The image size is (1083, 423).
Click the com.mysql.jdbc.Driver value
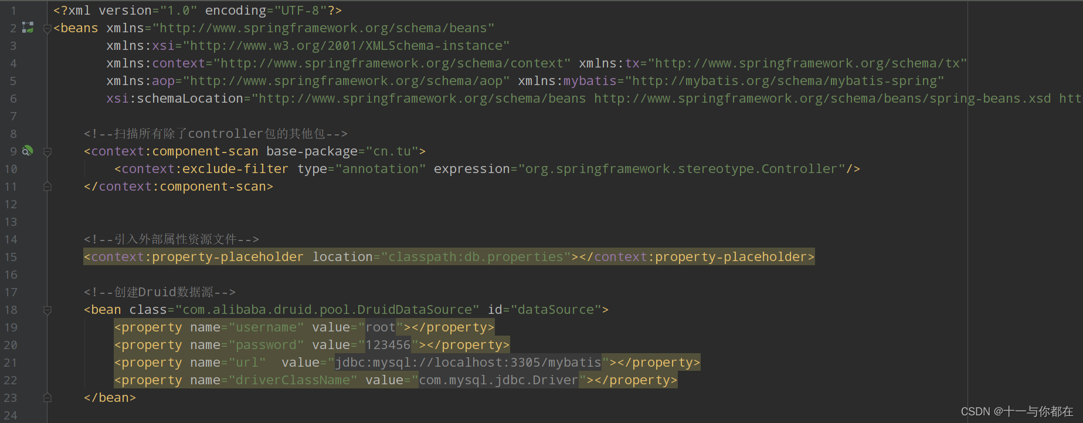point(498,380)
